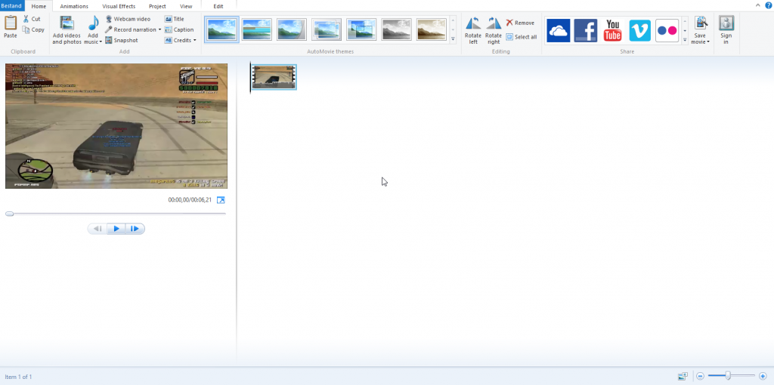
Task: Zoom out the timeline with minus
Action: coord(700,376)
